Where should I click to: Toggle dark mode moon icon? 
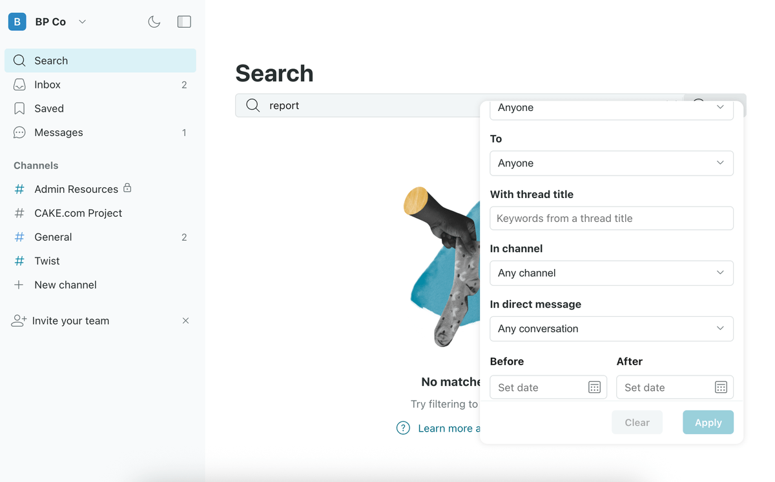tap(154, 22)
